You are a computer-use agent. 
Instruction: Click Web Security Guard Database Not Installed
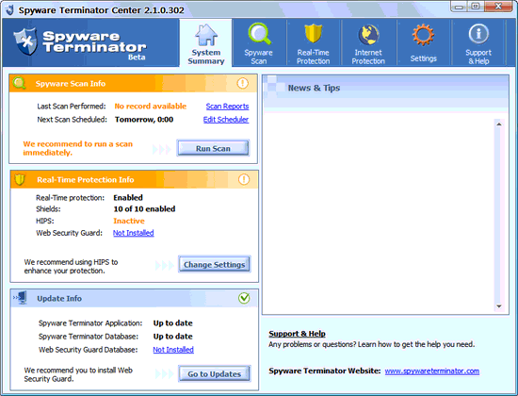click(173, 350)
